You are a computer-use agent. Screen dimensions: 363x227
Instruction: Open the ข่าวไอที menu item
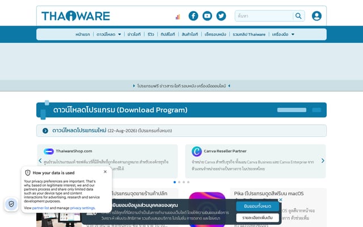tap(134, 34)
